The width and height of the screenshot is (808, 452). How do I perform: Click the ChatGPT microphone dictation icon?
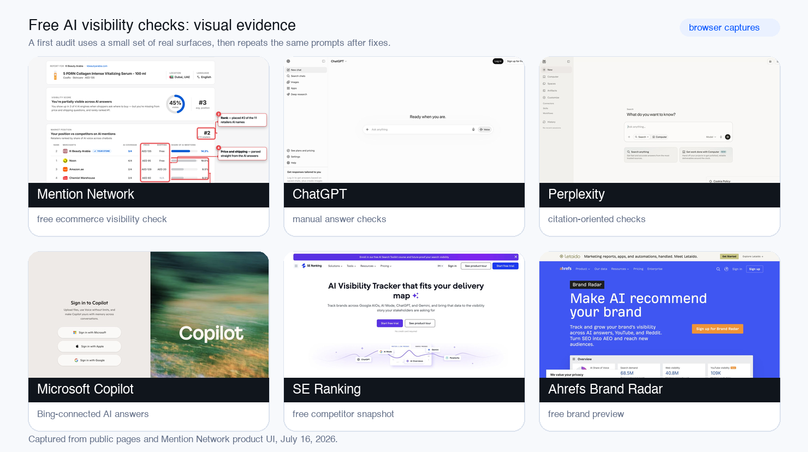[x=473, y=129]
